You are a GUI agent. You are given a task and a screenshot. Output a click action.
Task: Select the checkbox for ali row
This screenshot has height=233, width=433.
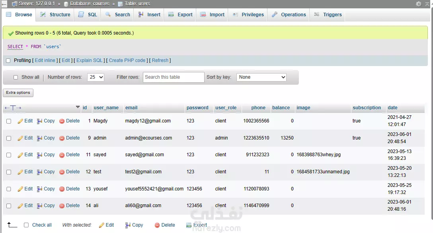coord(9,206)
